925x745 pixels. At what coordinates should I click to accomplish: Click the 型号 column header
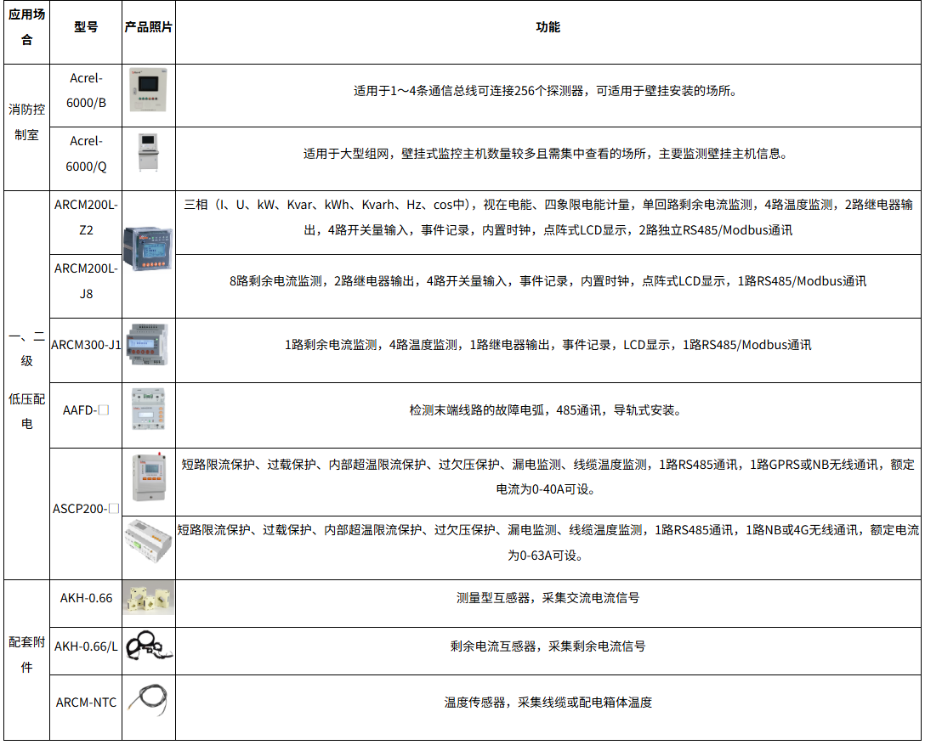(86, 27)
